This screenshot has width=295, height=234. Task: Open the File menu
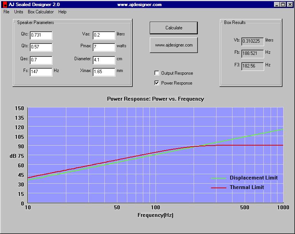point(6,12)
